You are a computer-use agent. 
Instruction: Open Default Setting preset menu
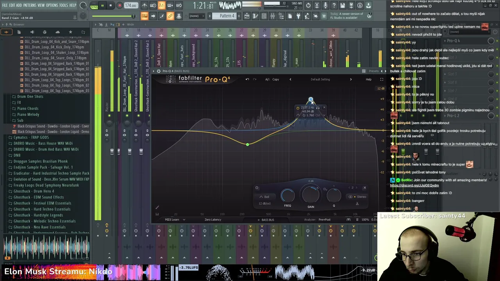(320, 79)
